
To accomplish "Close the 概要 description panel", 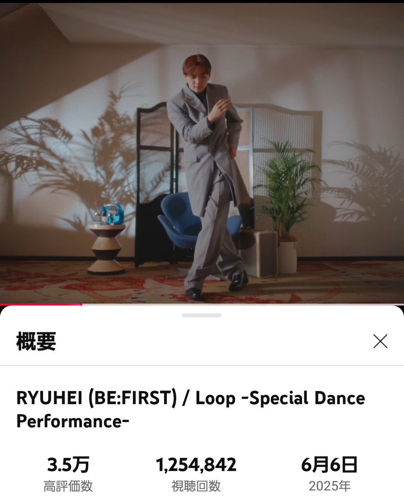I will pos(380,341).
